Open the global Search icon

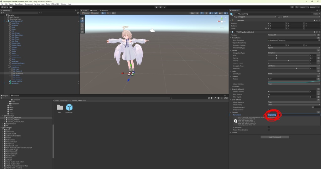(x=297, y=7)
